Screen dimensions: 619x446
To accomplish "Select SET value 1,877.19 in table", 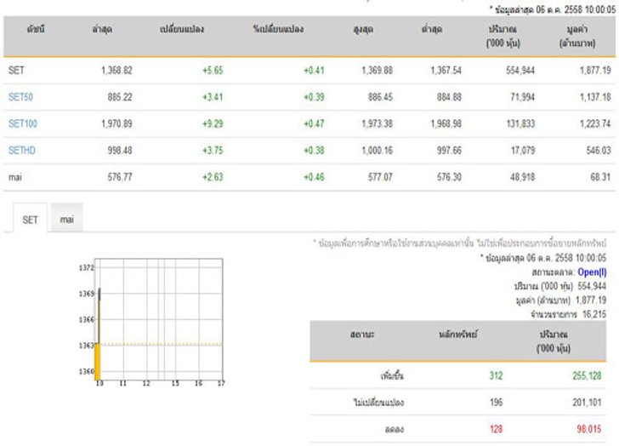I will pos(595,71).
